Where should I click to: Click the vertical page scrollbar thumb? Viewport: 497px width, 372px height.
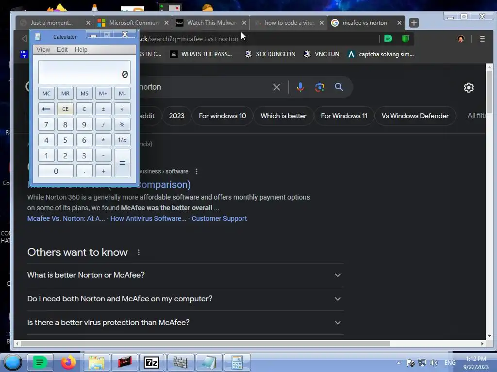pyautogui.click(x=489, y=92)
